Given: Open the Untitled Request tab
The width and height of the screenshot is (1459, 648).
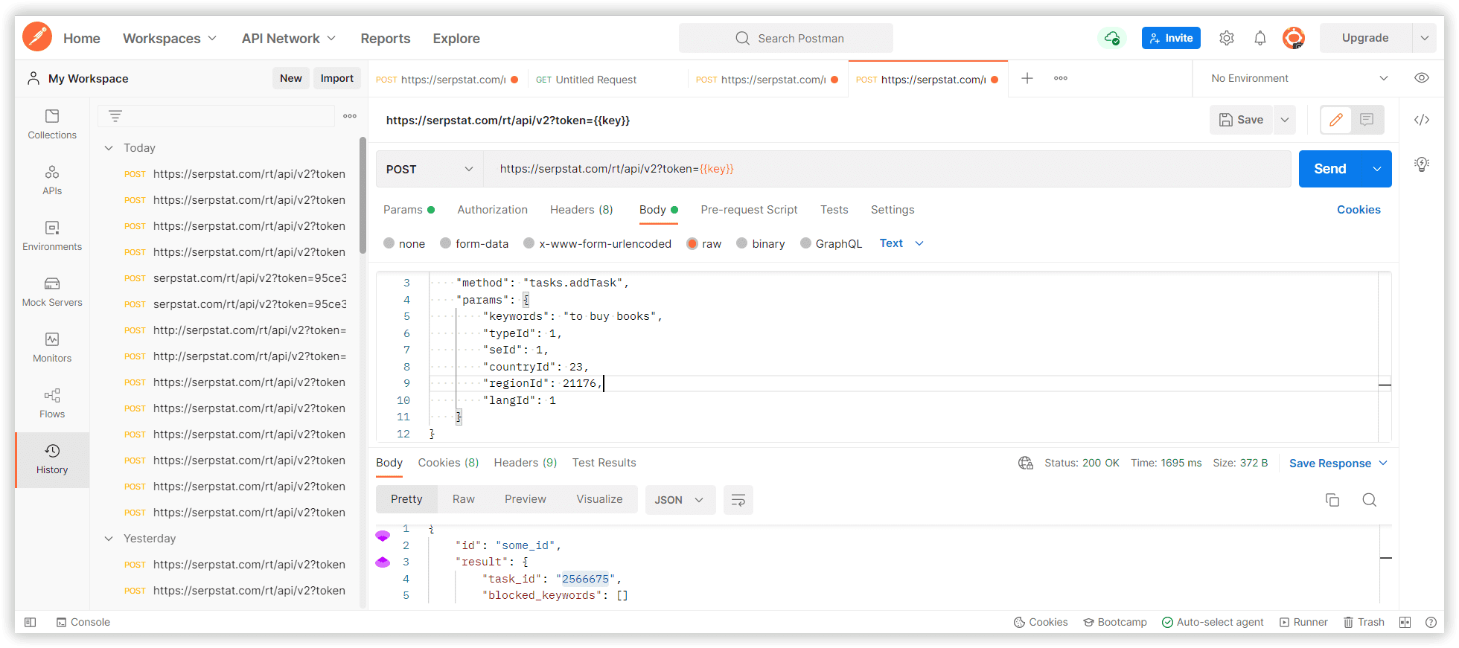Looking at the screenshot, I should tap(596, 80).
